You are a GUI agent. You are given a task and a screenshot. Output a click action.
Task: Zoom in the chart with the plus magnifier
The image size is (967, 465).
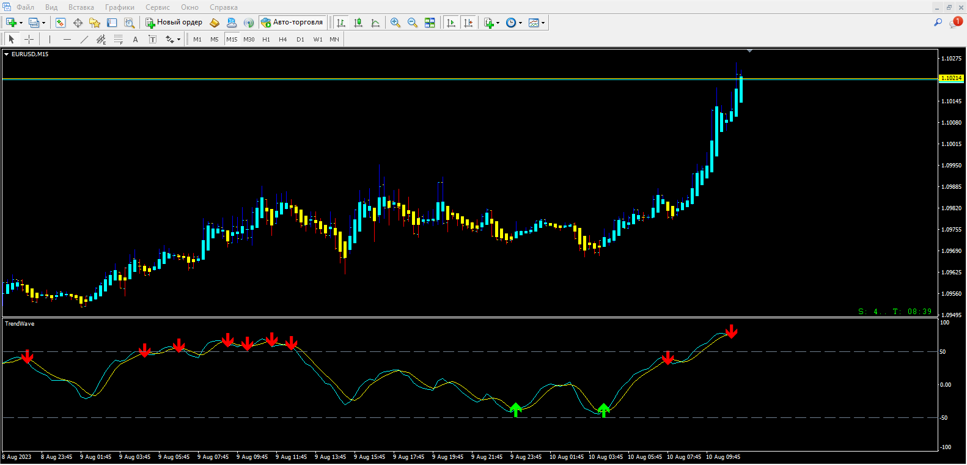click(x=395, y=23)
